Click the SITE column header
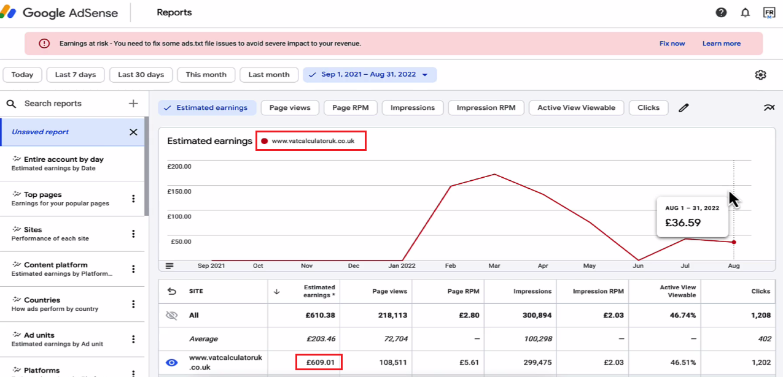 tap(197, 292)
